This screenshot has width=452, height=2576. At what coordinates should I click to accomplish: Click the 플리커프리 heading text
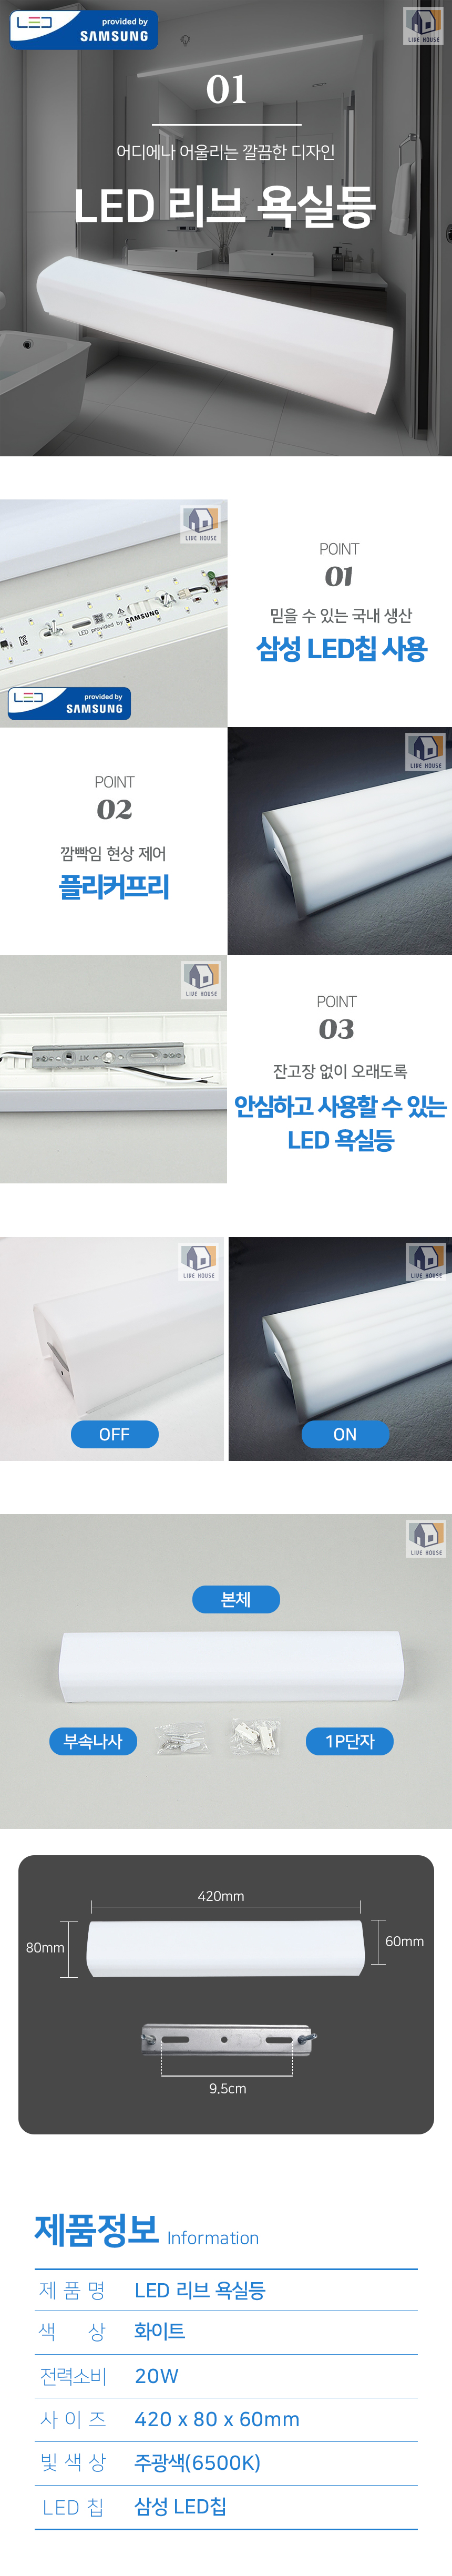coord(114,887)
